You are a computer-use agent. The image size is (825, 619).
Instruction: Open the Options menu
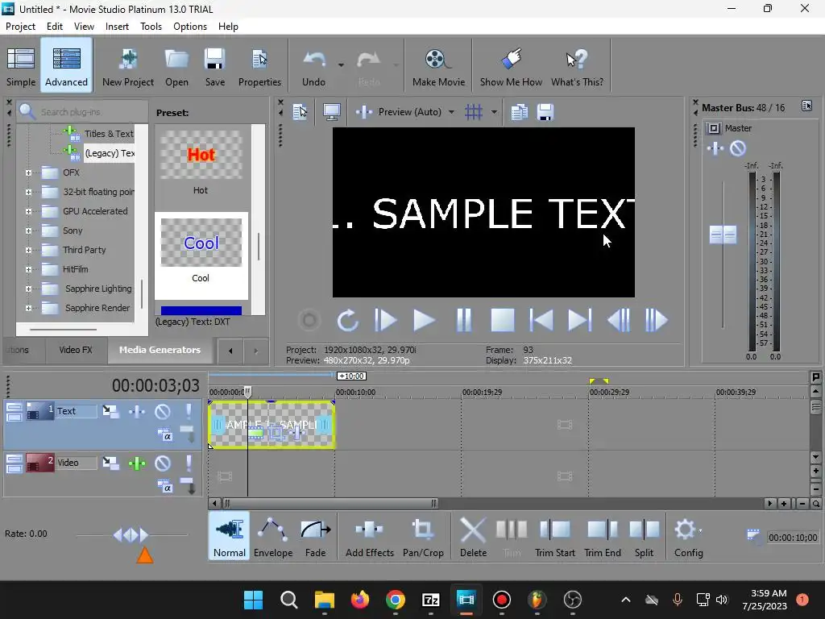click(x=190, y=27)
